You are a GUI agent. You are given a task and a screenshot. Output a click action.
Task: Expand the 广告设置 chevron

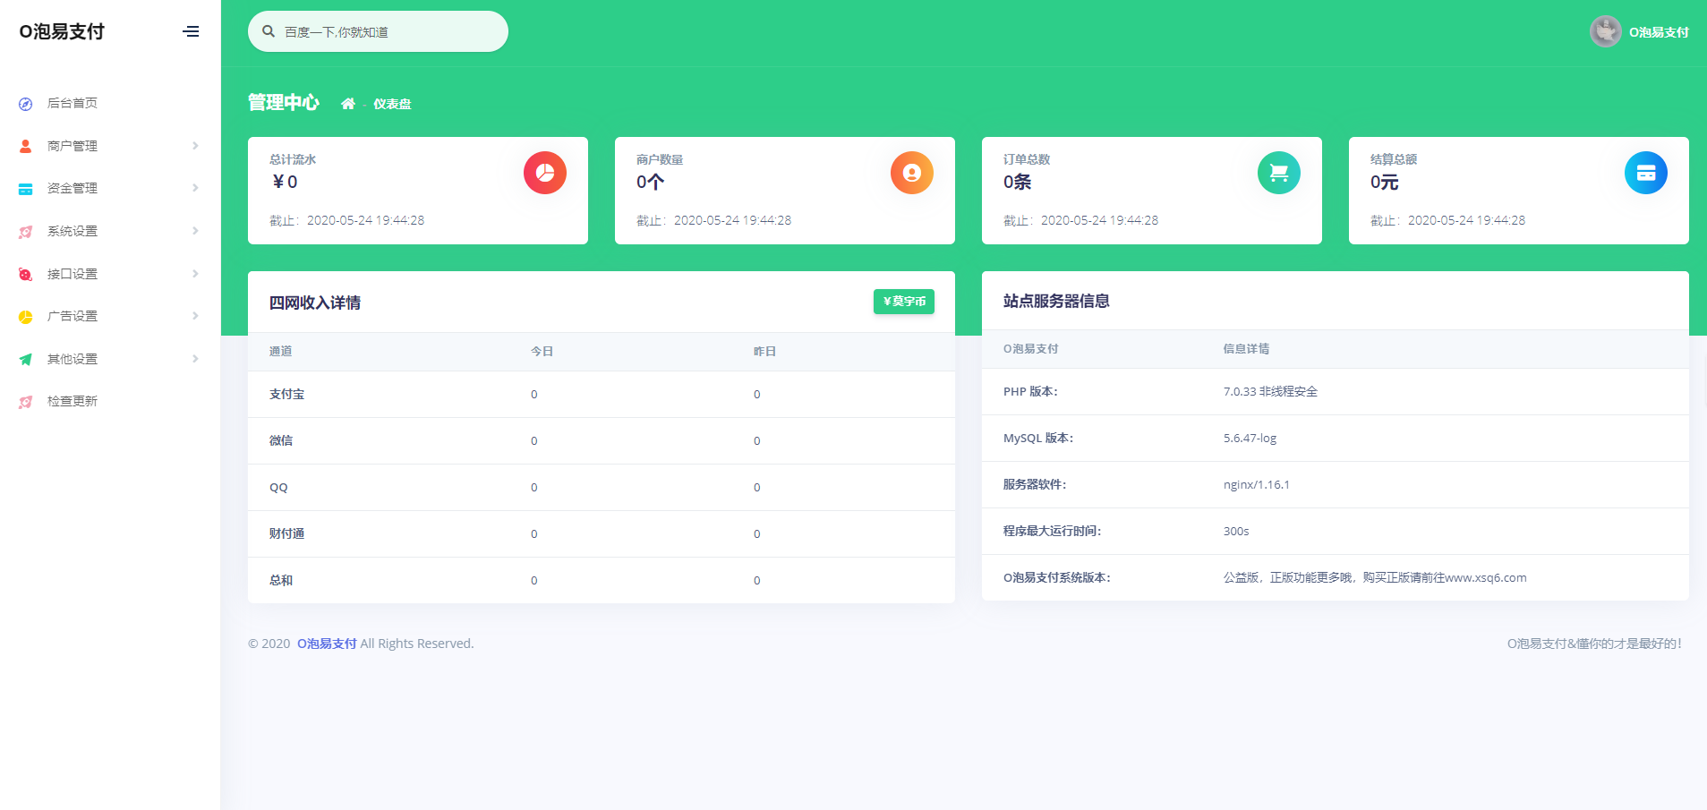195,315
